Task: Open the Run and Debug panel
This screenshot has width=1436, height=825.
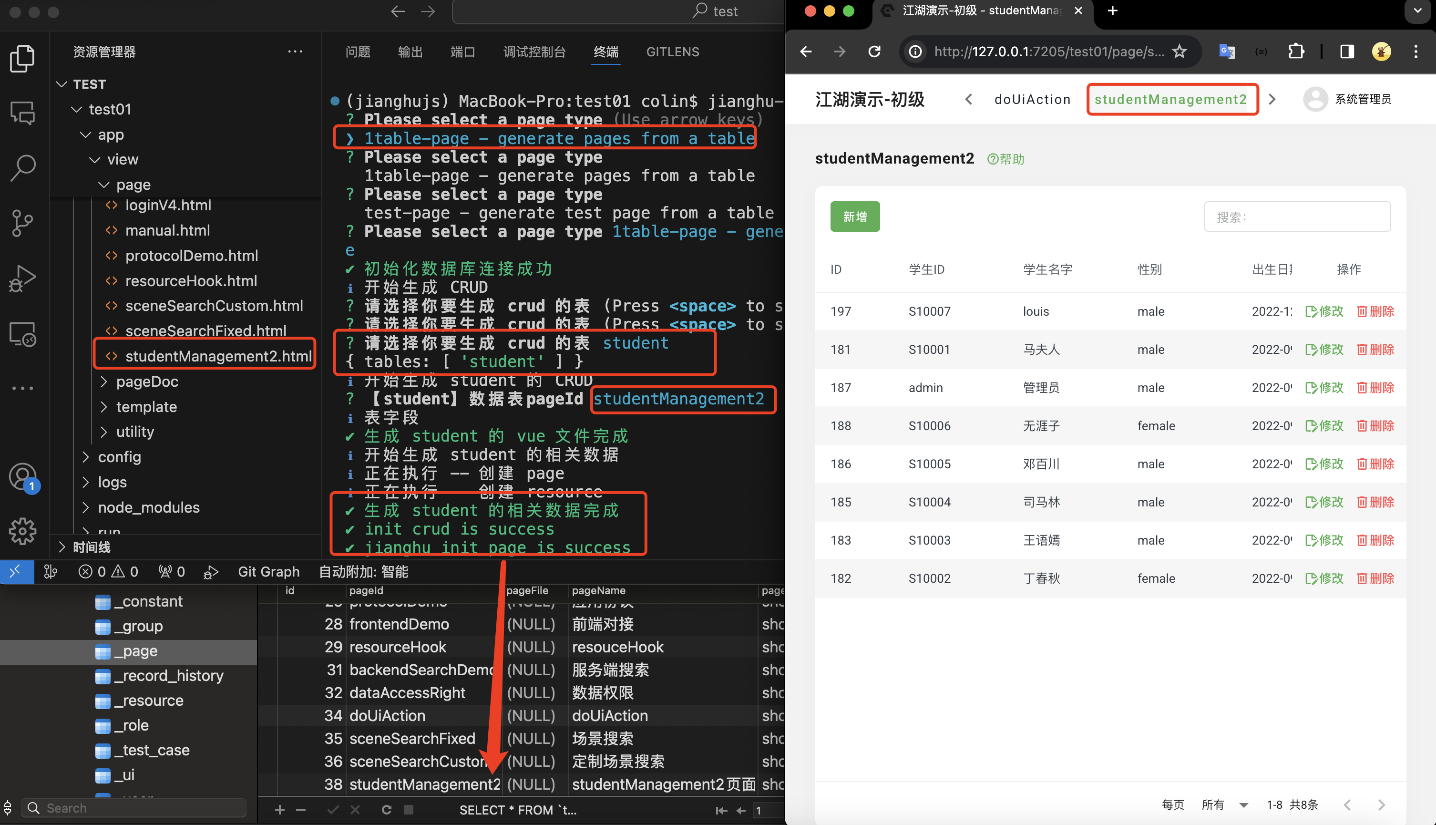Action: pos(23,278)
